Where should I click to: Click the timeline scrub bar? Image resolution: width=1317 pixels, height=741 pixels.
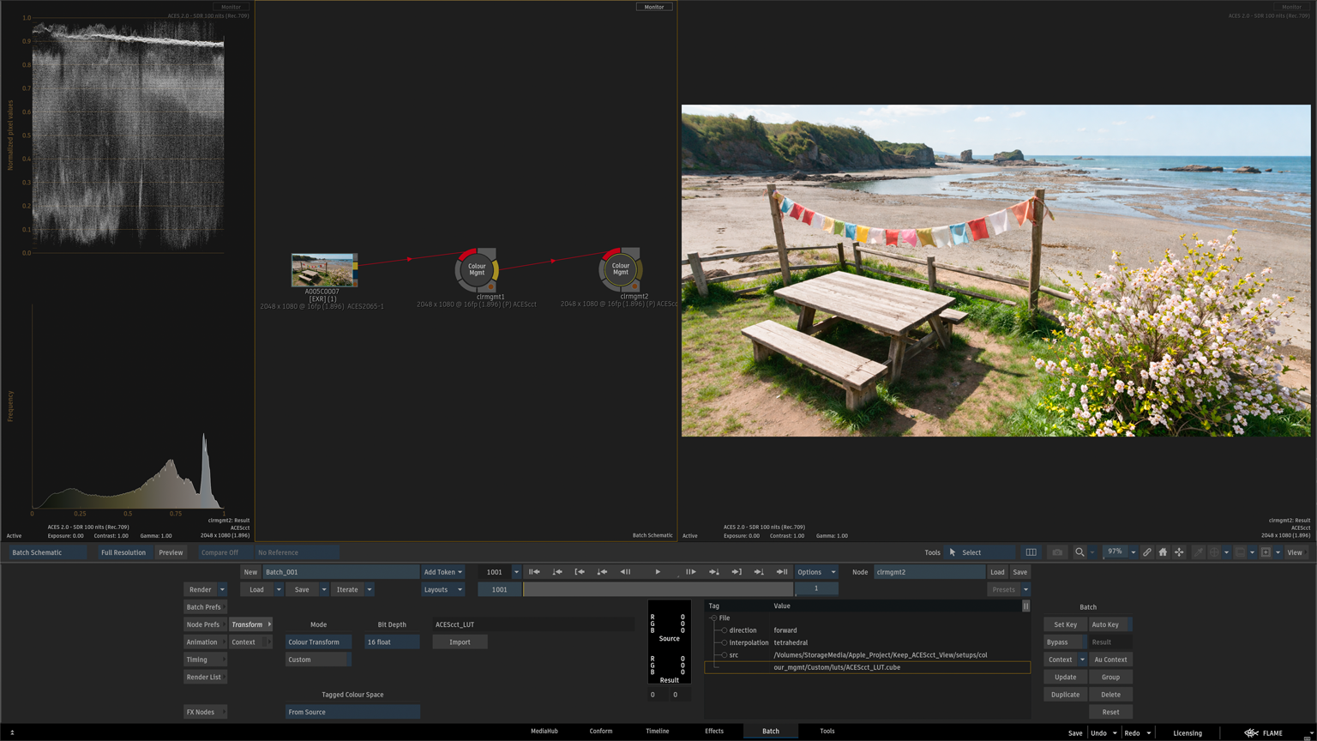(x=658, y=590)
